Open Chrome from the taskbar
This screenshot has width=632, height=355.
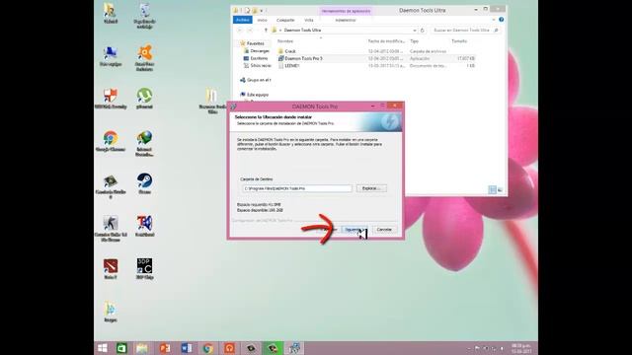click(208, 348)
